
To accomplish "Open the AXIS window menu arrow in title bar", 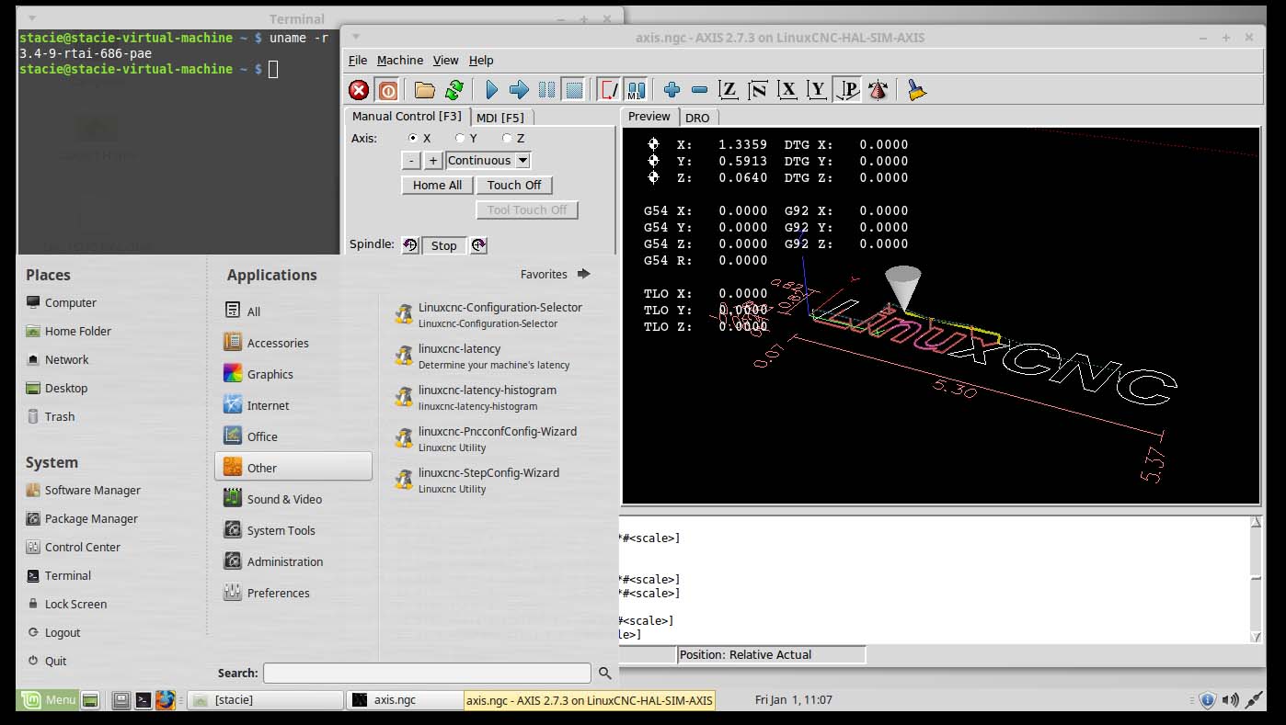I will 356,37.
